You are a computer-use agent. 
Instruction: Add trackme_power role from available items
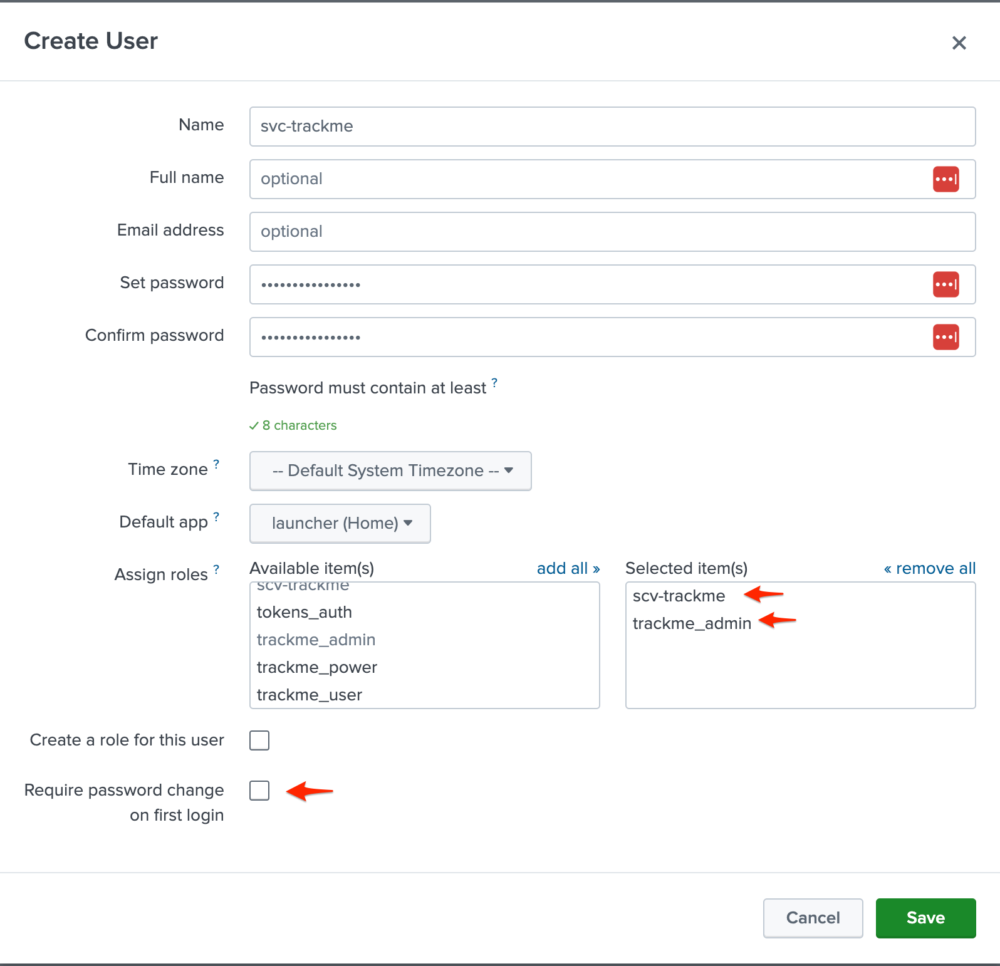317,667
